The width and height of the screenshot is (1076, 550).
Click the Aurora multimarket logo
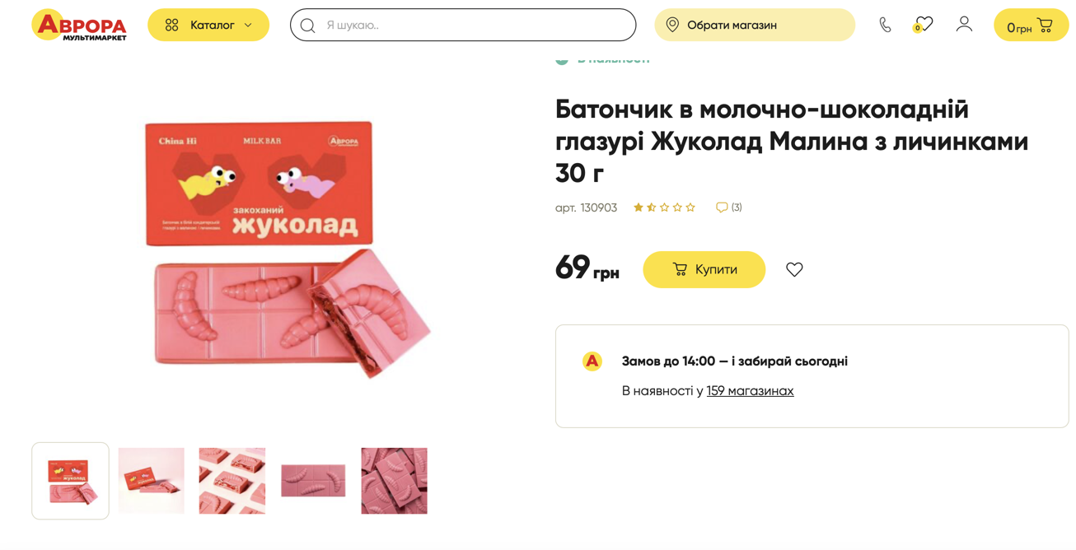point(79,26)
